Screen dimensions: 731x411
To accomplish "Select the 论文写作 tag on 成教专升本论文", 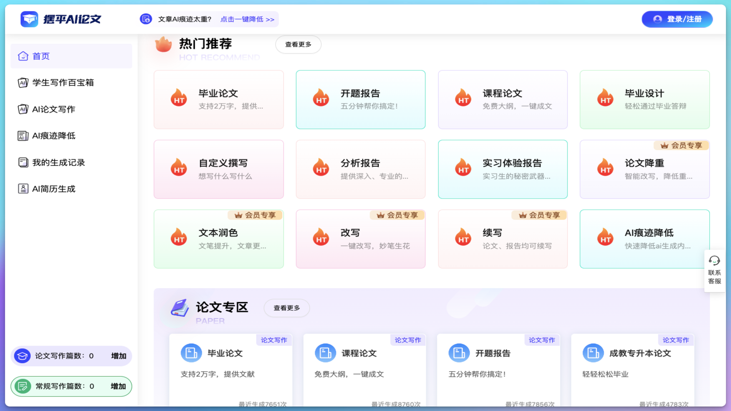I will pyautogui.click(x=675, y=340).
